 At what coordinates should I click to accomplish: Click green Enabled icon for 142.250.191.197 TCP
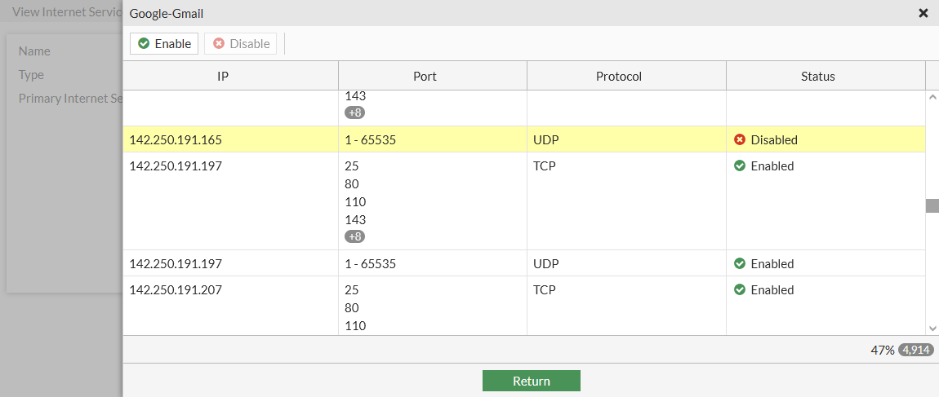coord(740,165)
